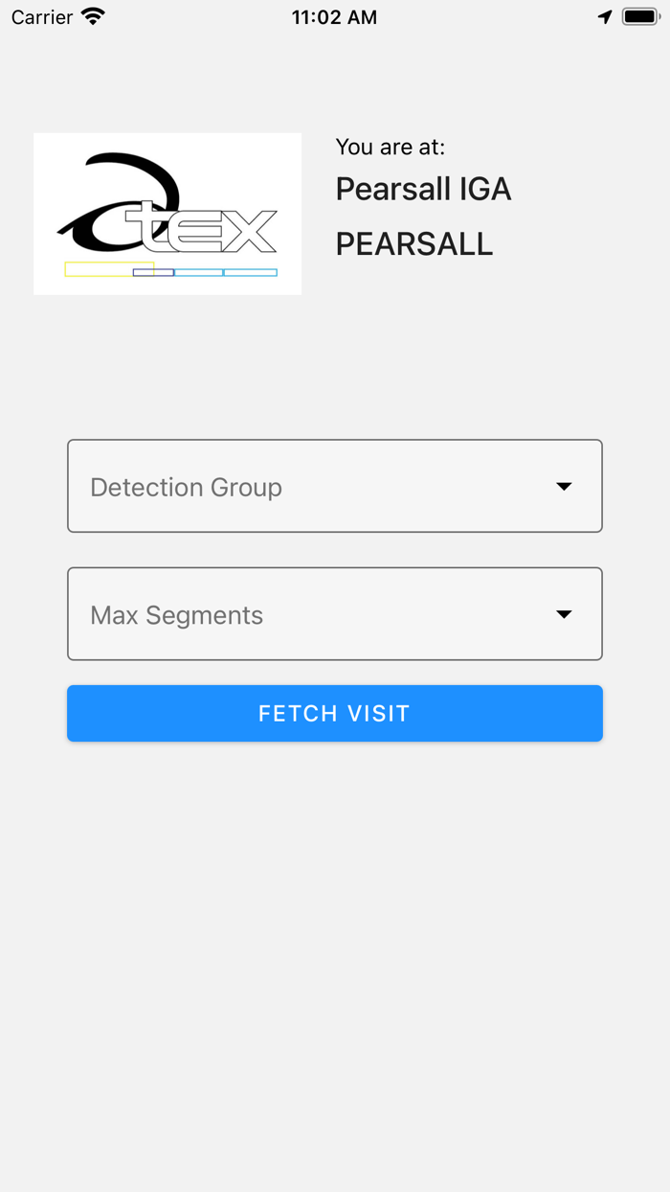670x1192 pixels.
Task: Expand Detection Group via its chevron arrow
Action: click(565, 486)
